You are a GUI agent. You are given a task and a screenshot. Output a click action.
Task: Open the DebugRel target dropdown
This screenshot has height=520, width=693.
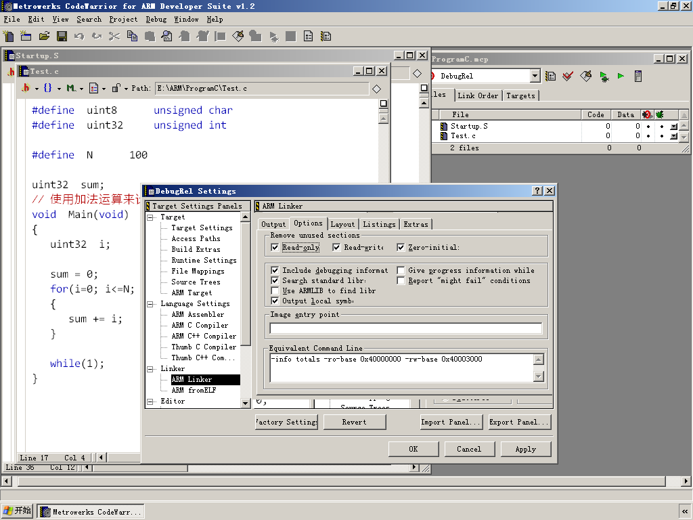click(535, 76)
